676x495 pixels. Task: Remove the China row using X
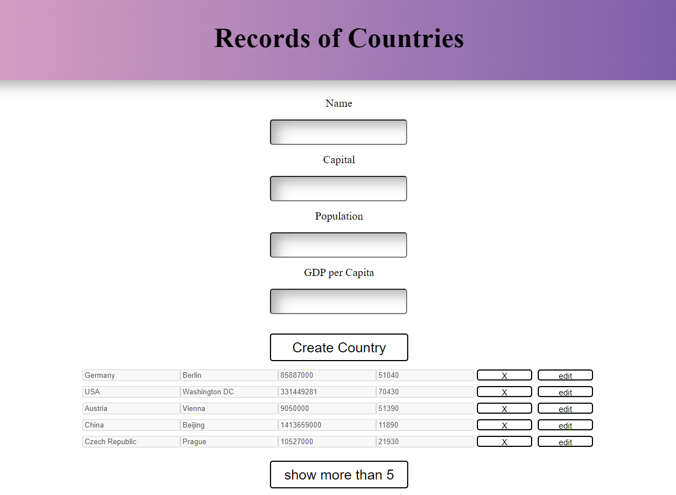point(505,425)
